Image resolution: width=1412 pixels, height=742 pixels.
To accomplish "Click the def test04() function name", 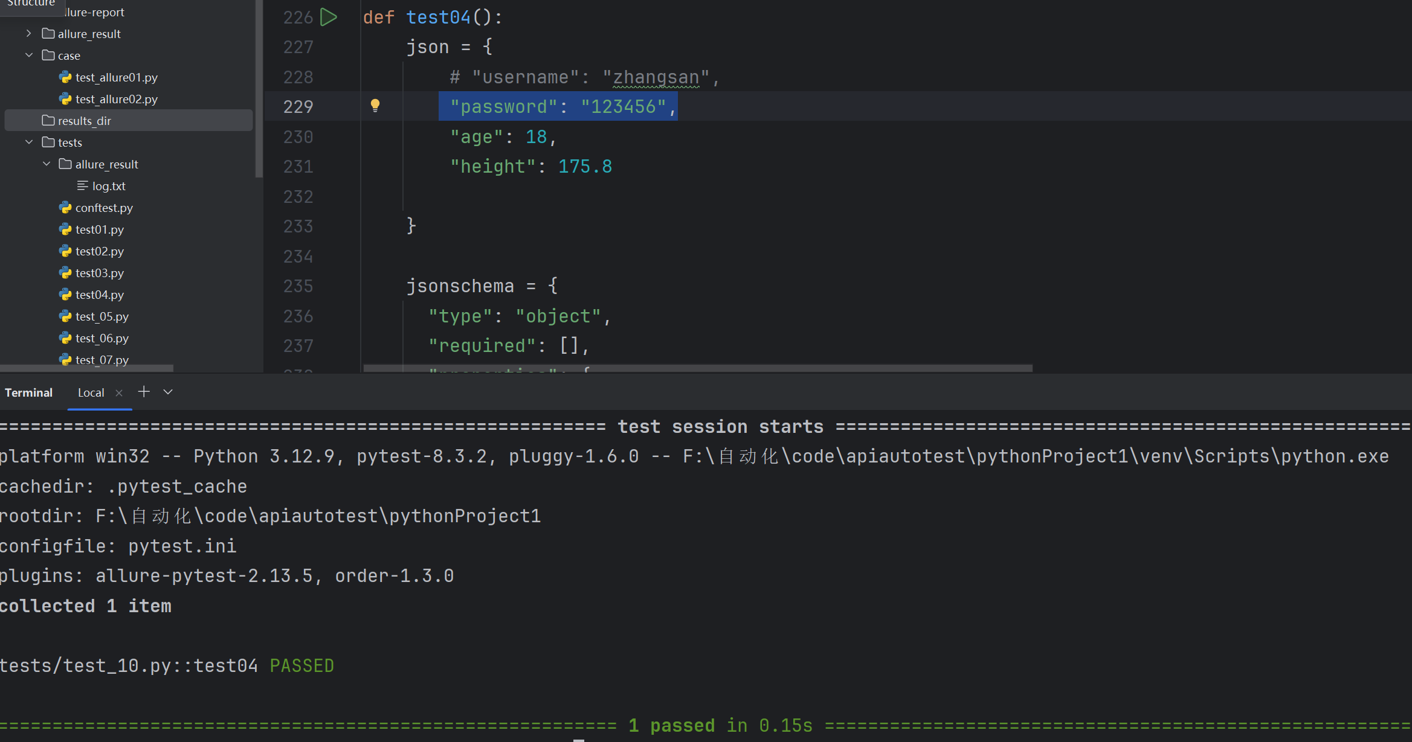I will tap(438, 17).
